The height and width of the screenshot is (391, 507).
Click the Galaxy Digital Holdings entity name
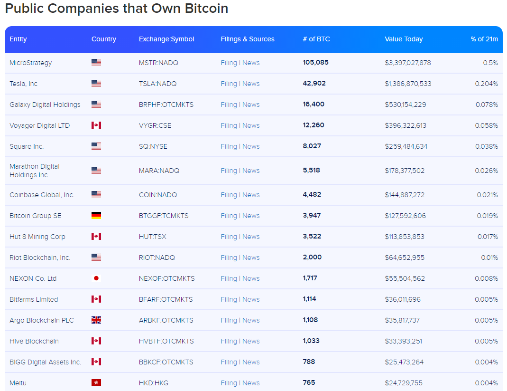click(45, 105)
